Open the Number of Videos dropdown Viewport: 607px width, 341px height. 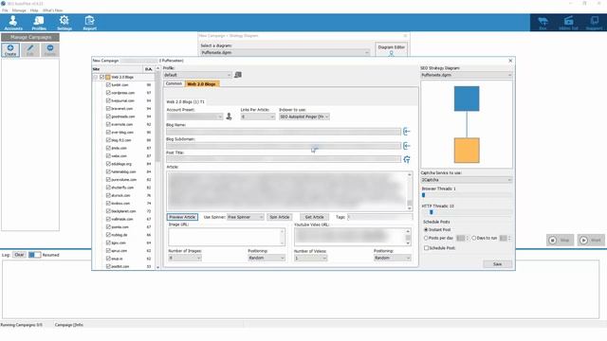click(310, 258)
